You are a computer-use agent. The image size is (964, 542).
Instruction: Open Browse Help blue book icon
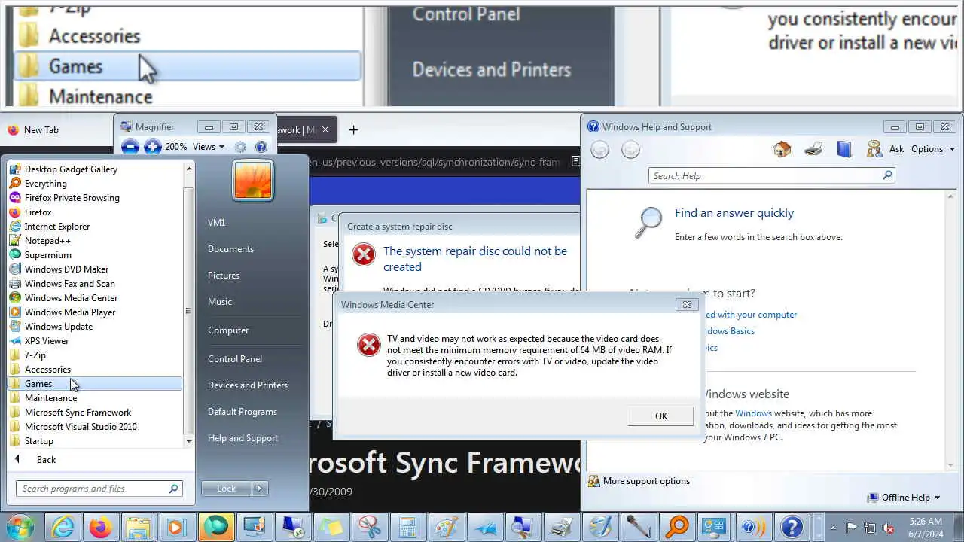[844, 149]
